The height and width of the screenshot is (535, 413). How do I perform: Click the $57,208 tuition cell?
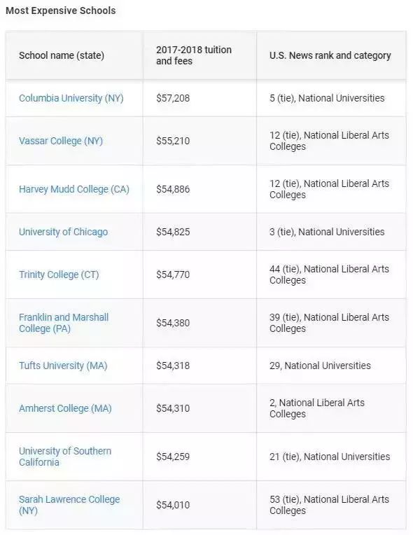(x=173, y=98)
